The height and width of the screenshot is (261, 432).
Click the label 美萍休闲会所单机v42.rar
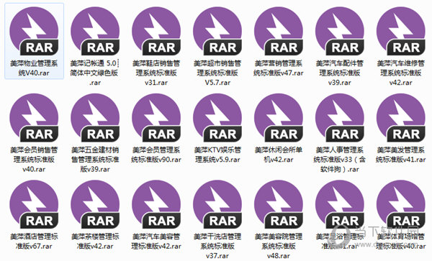pos(279,155)
